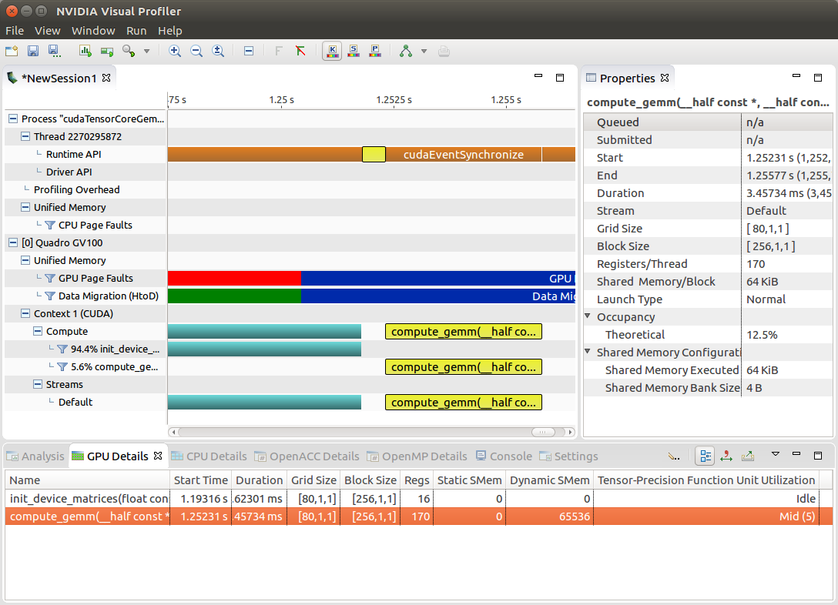This screenshot has height=605, width=838.
Task: Collapse the [0] Quadro GV100 node
Action: pyautogui.click(x=13, y=242)
